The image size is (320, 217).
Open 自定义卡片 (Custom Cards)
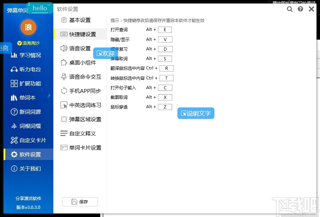pyautogui.click(x=28, y=140)
